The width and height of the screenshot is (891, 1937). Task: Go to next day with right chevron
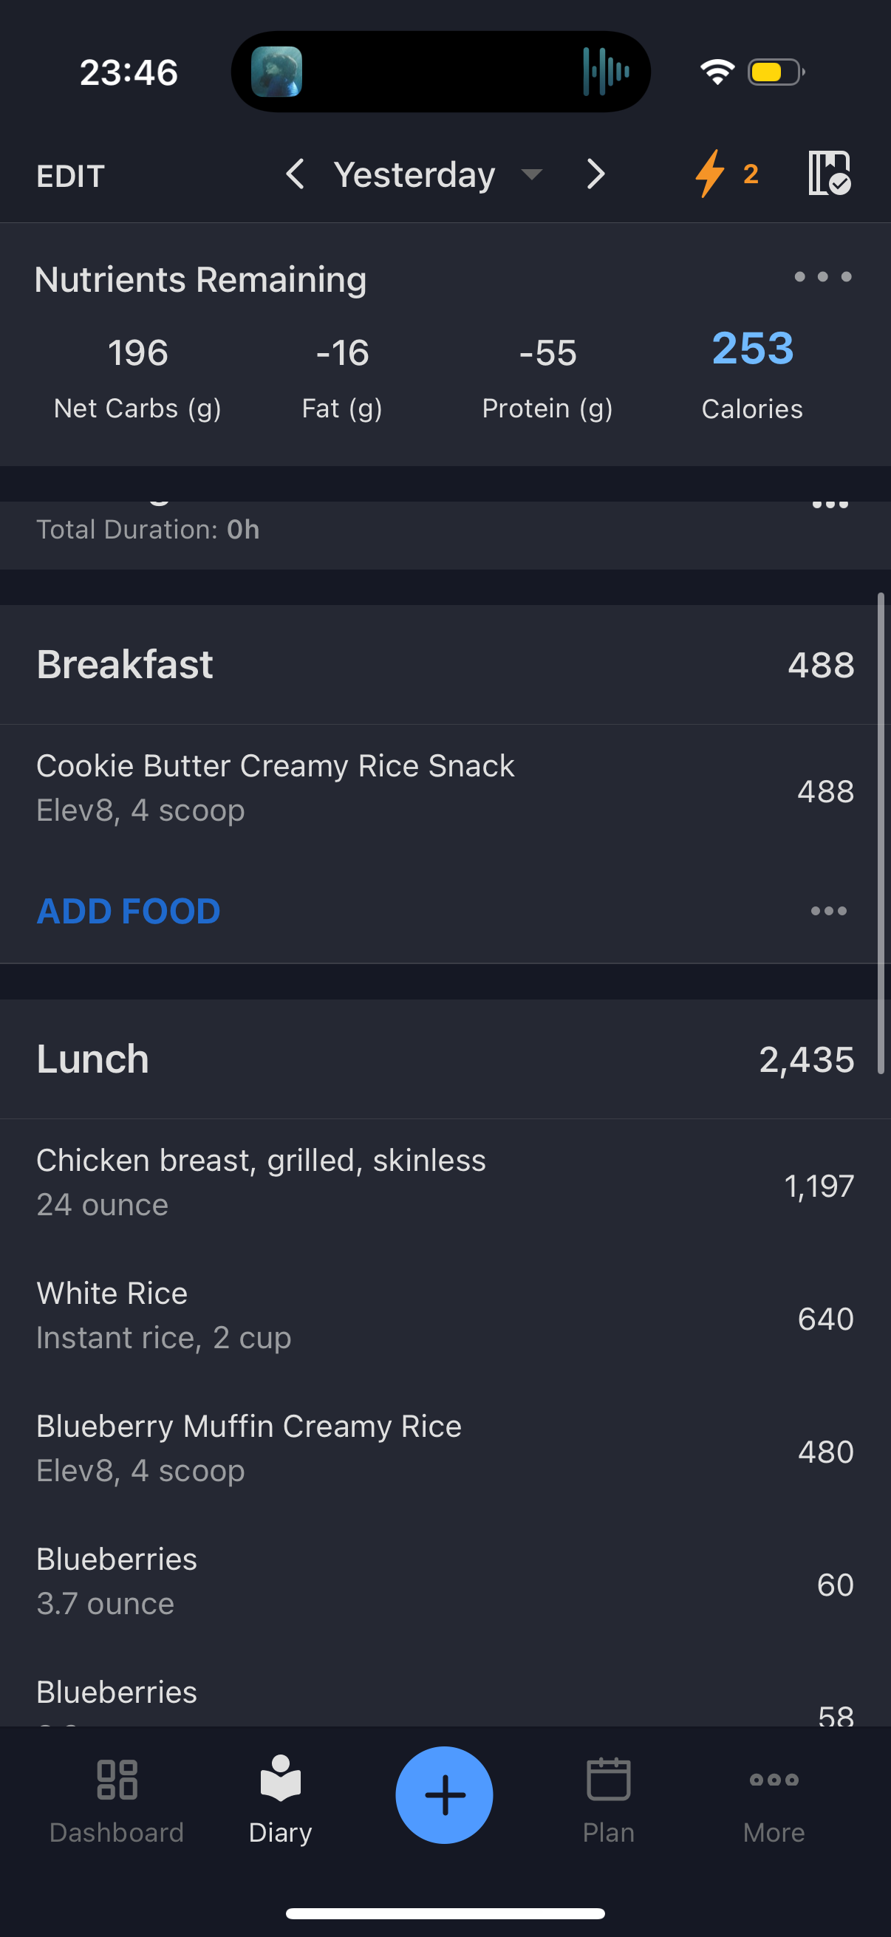point(595,174)
